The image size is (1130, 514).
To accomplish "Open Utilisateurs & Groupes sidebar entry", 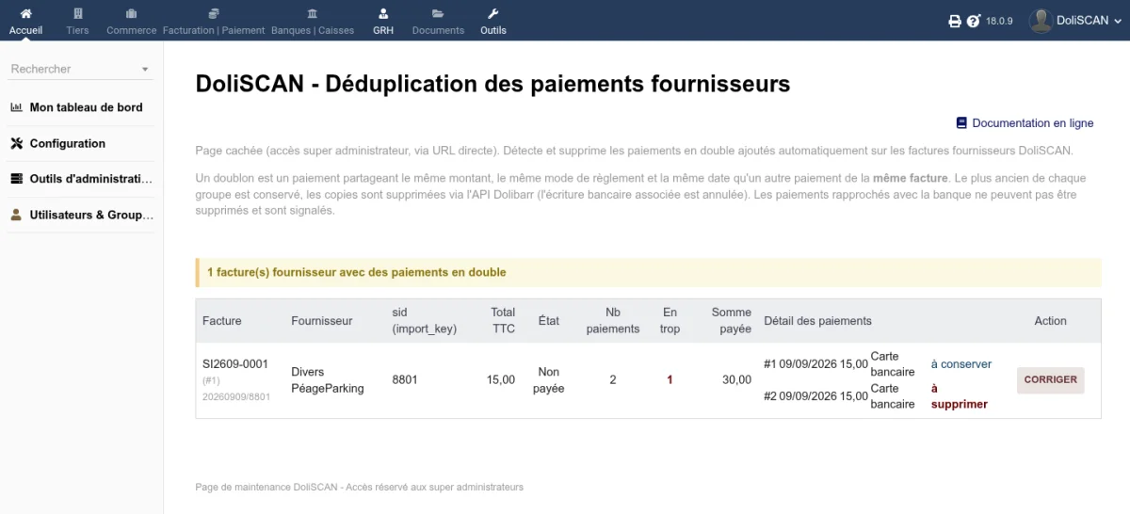I will 90,215.
